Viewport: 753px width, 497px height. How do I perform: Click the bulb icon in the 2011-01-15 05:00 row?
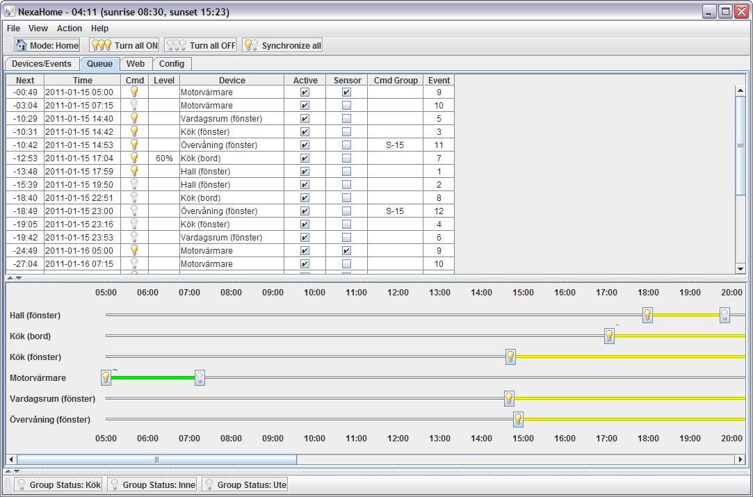pyautogui.click(x=134, y=92)
